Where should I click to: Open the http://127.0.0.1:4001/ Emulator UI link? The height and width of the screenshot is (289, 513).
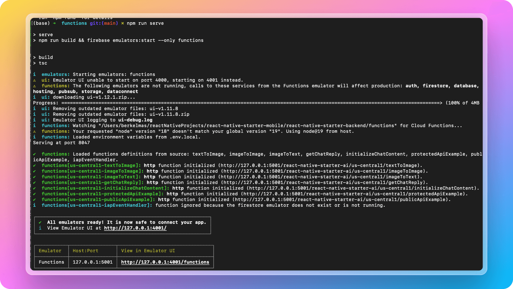pos(135,228)
